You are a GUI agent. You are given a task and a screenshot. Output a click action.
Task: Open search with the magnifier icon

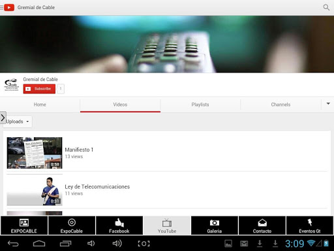326,7
